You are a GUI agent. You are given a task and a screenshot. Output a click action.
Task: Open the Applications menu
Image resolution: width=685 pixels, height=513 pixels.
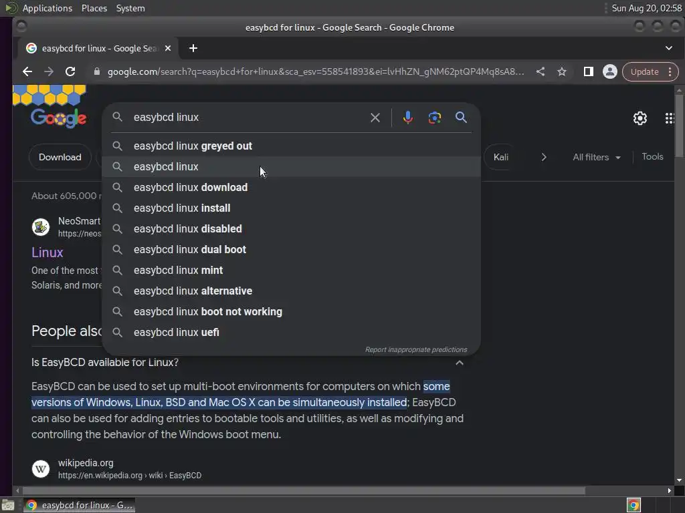(47, 8)
